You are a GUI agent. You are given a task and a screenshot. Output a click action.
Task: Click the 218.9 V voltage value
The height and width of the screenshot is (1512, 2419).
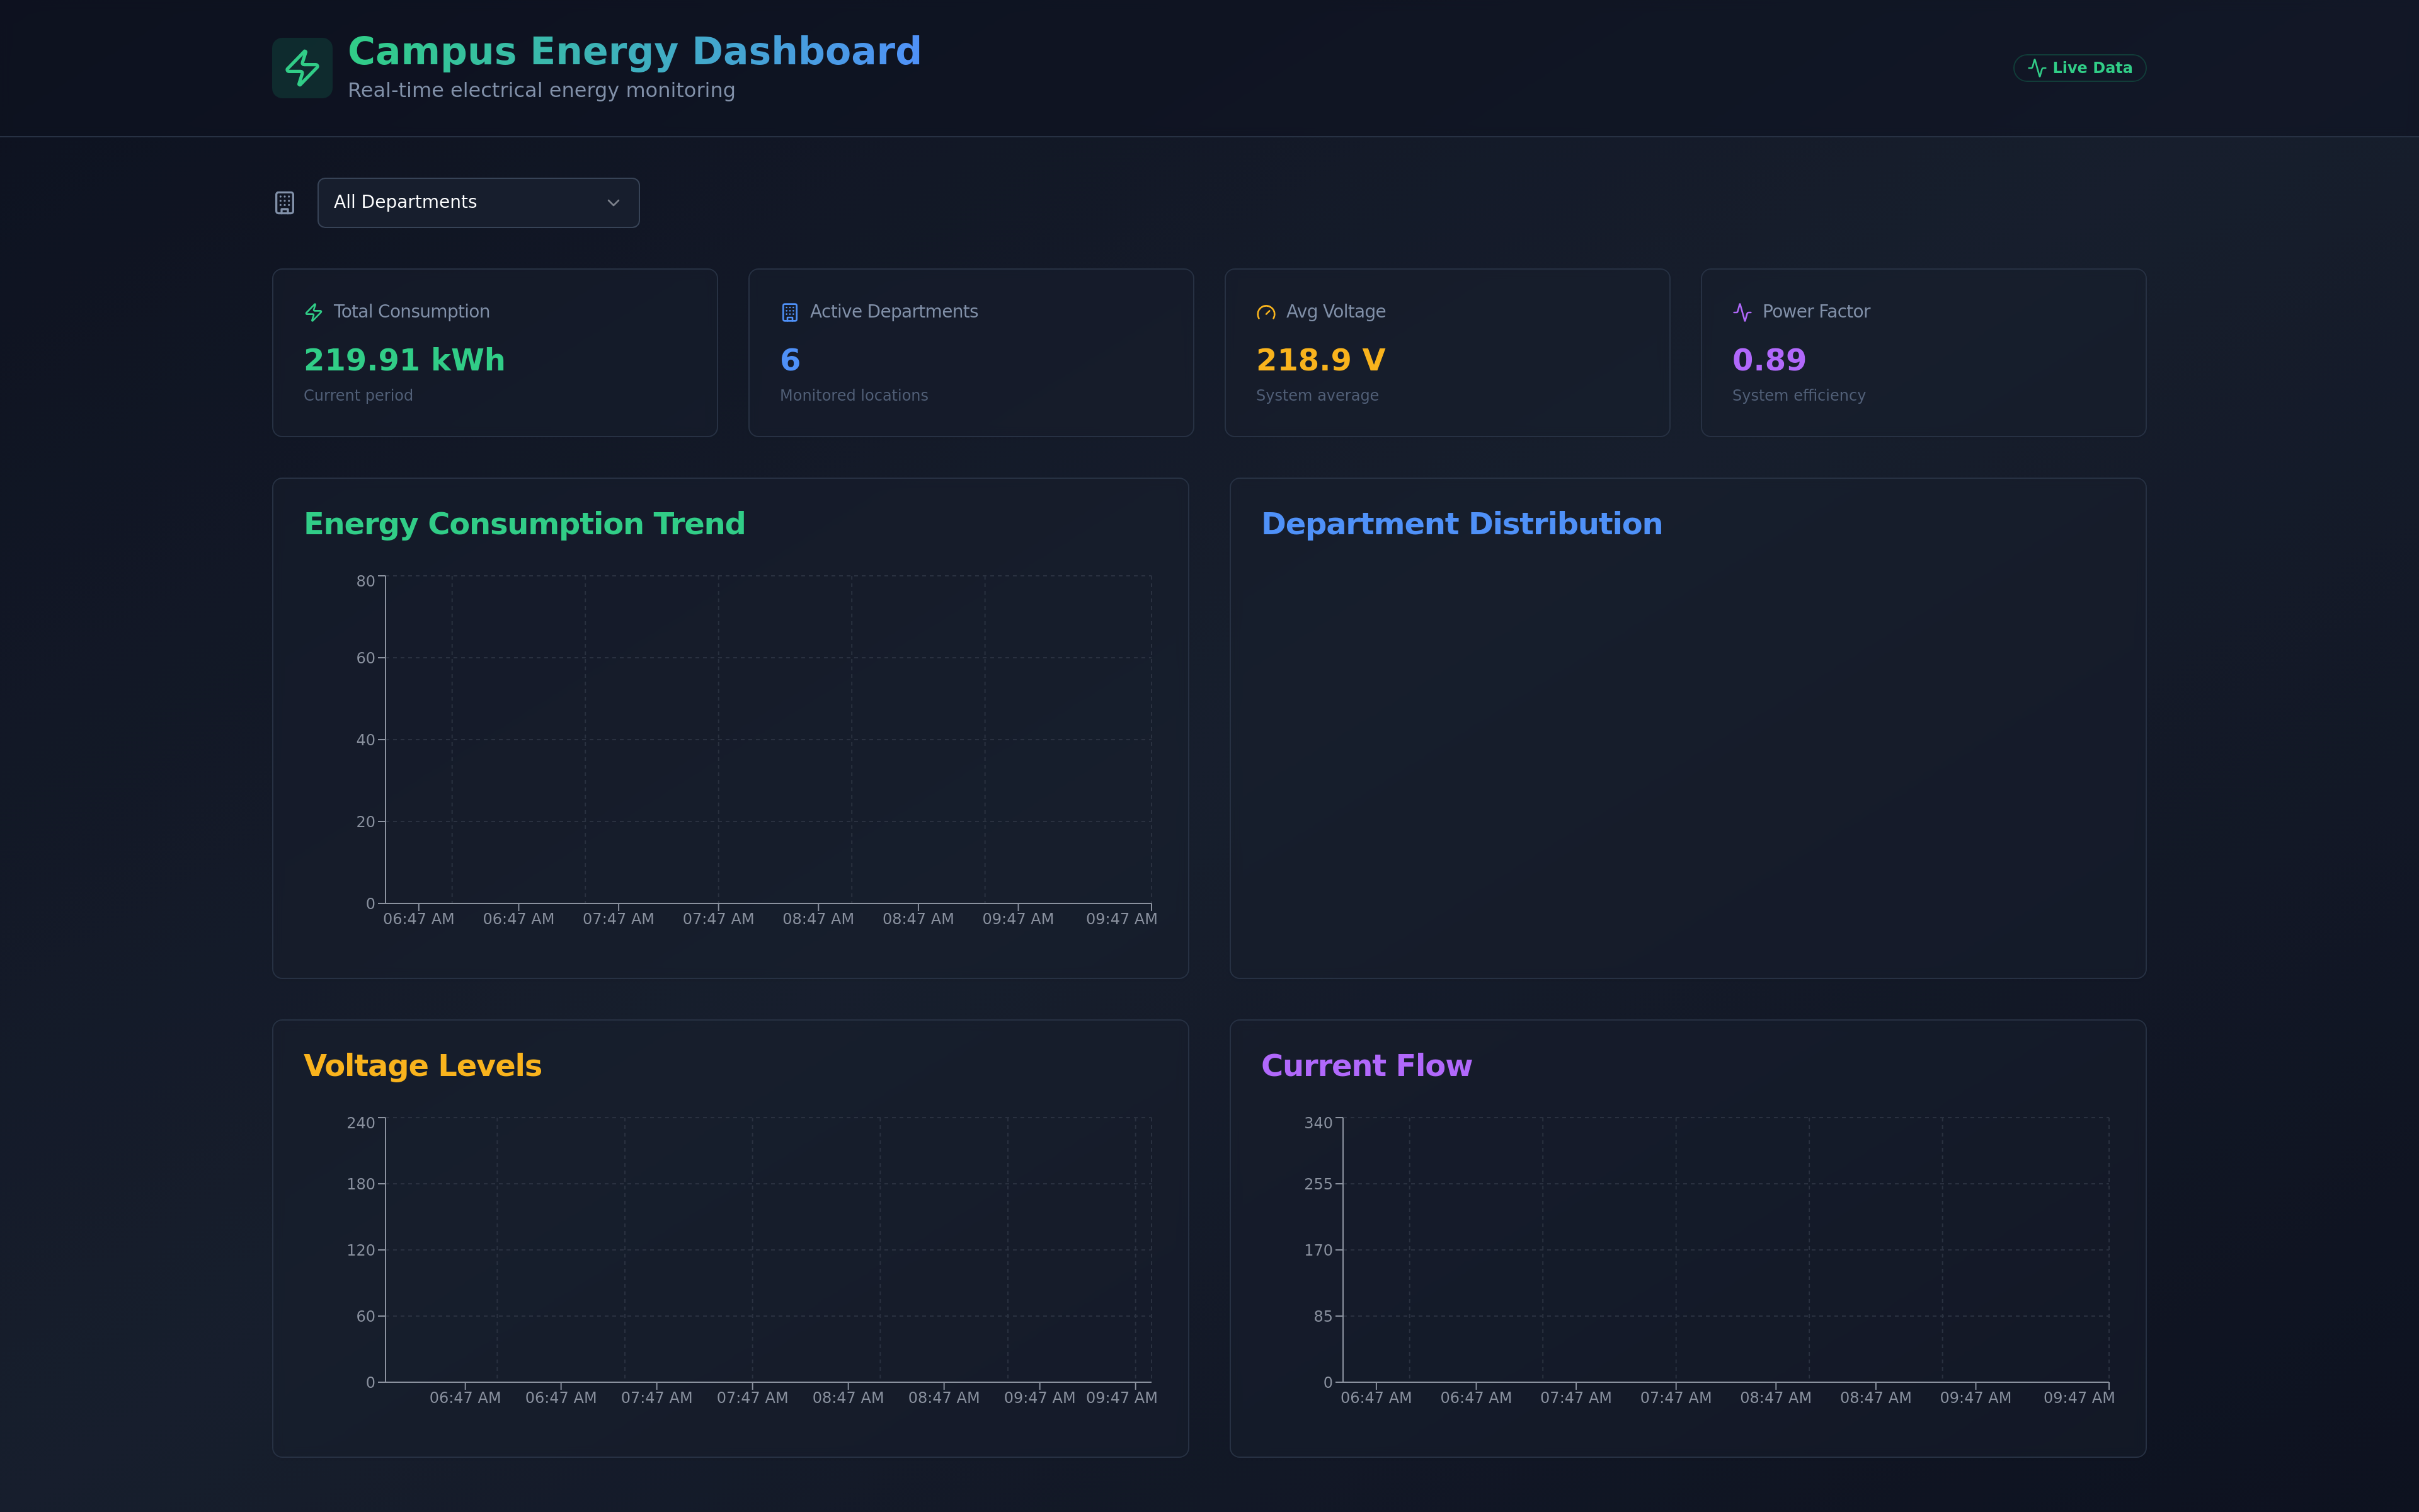(1320, 360)
